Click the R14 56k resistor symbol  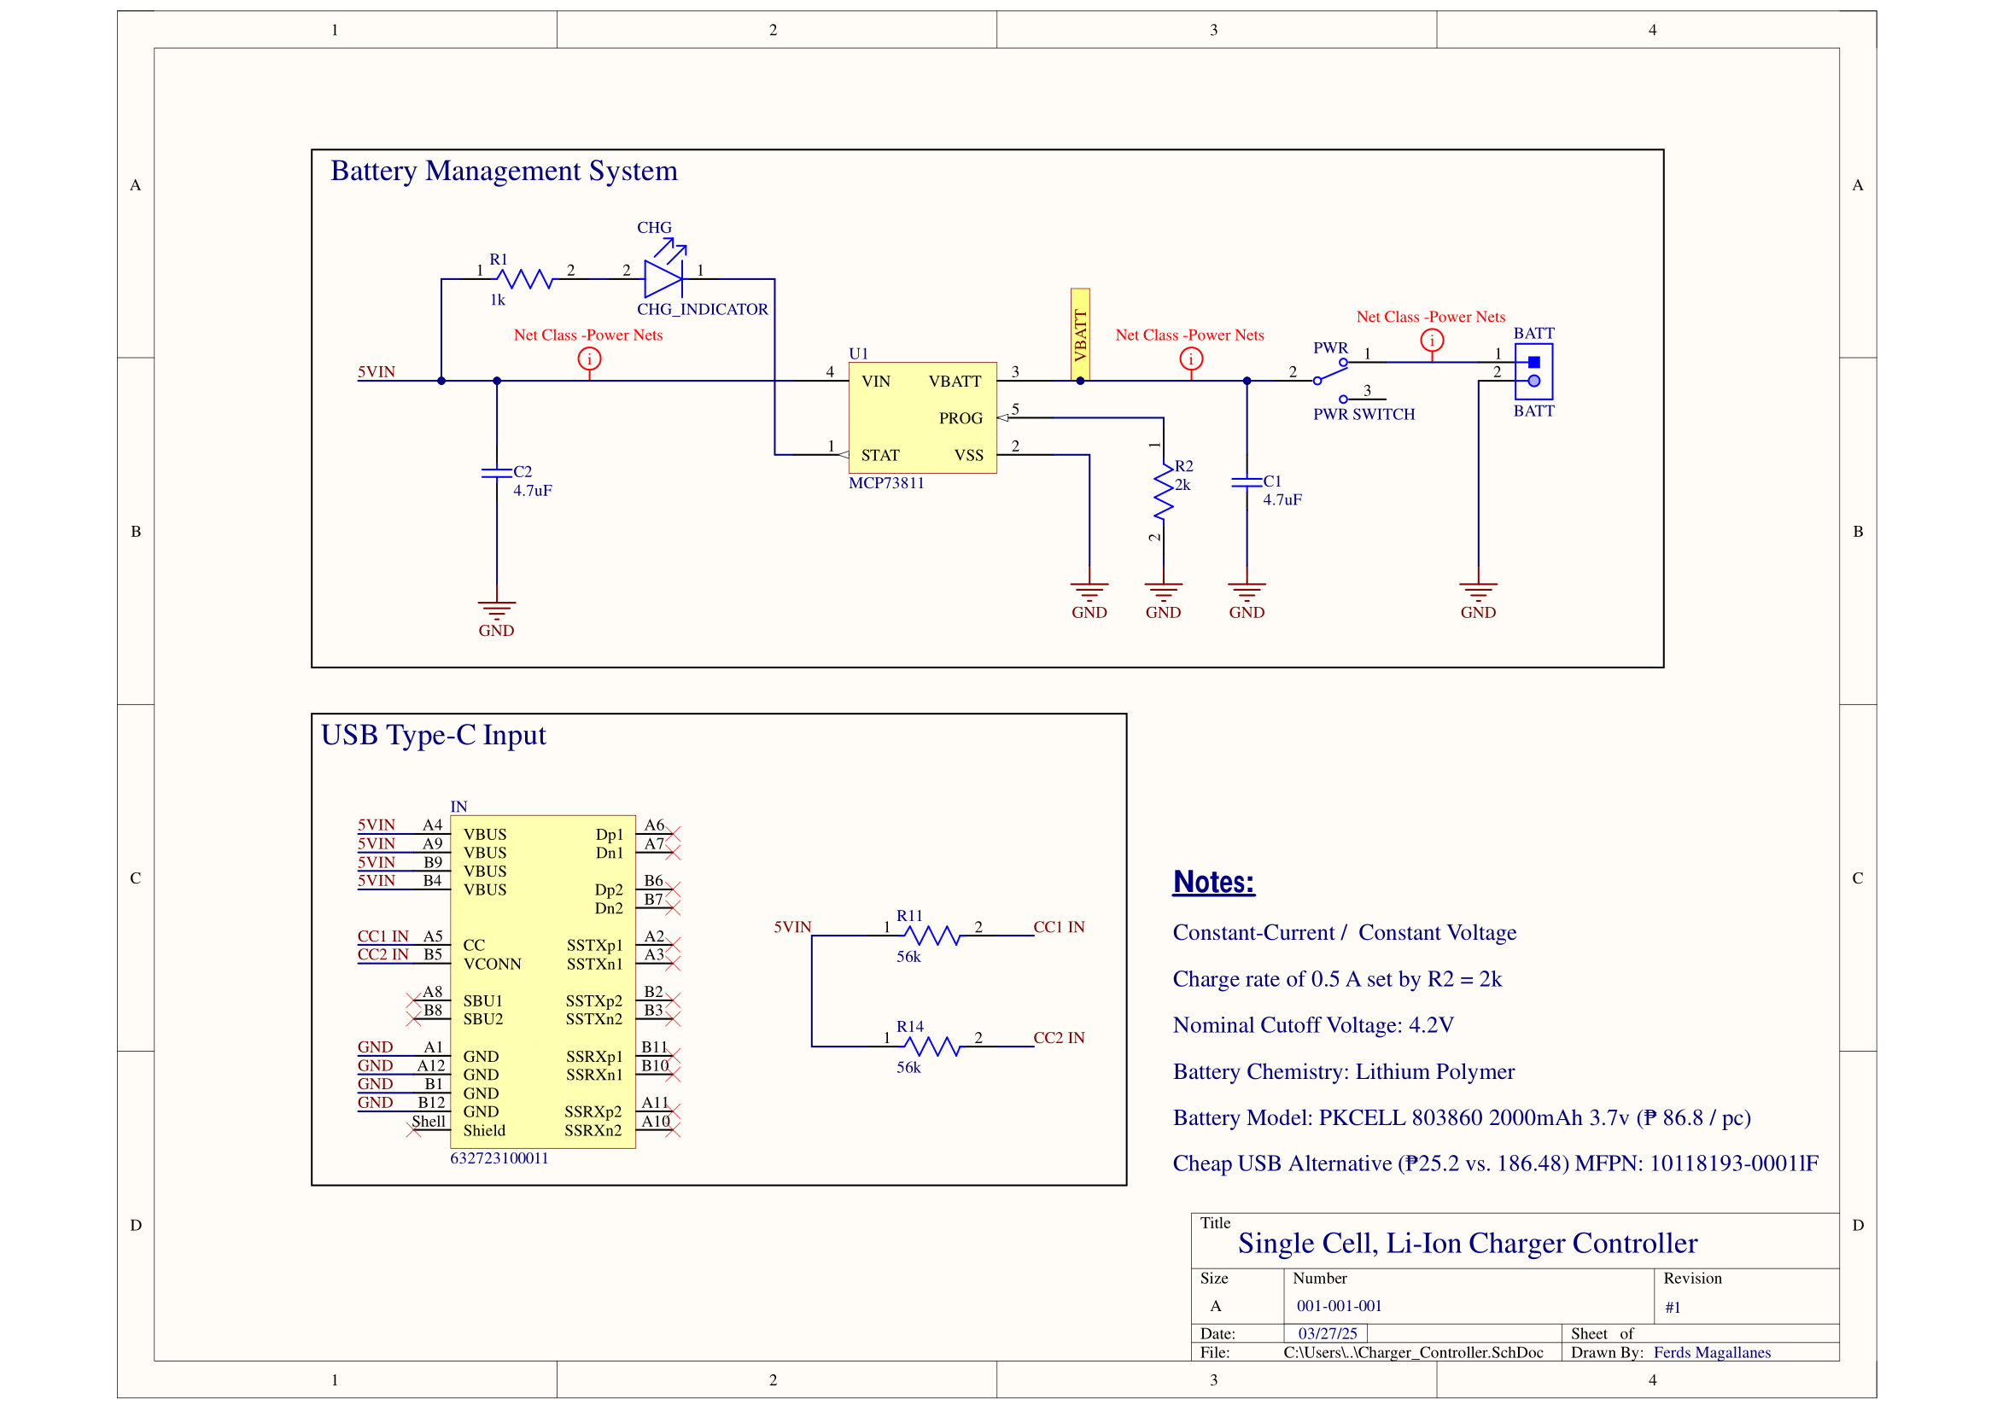pyautogui.click(x=931, y=1047)
